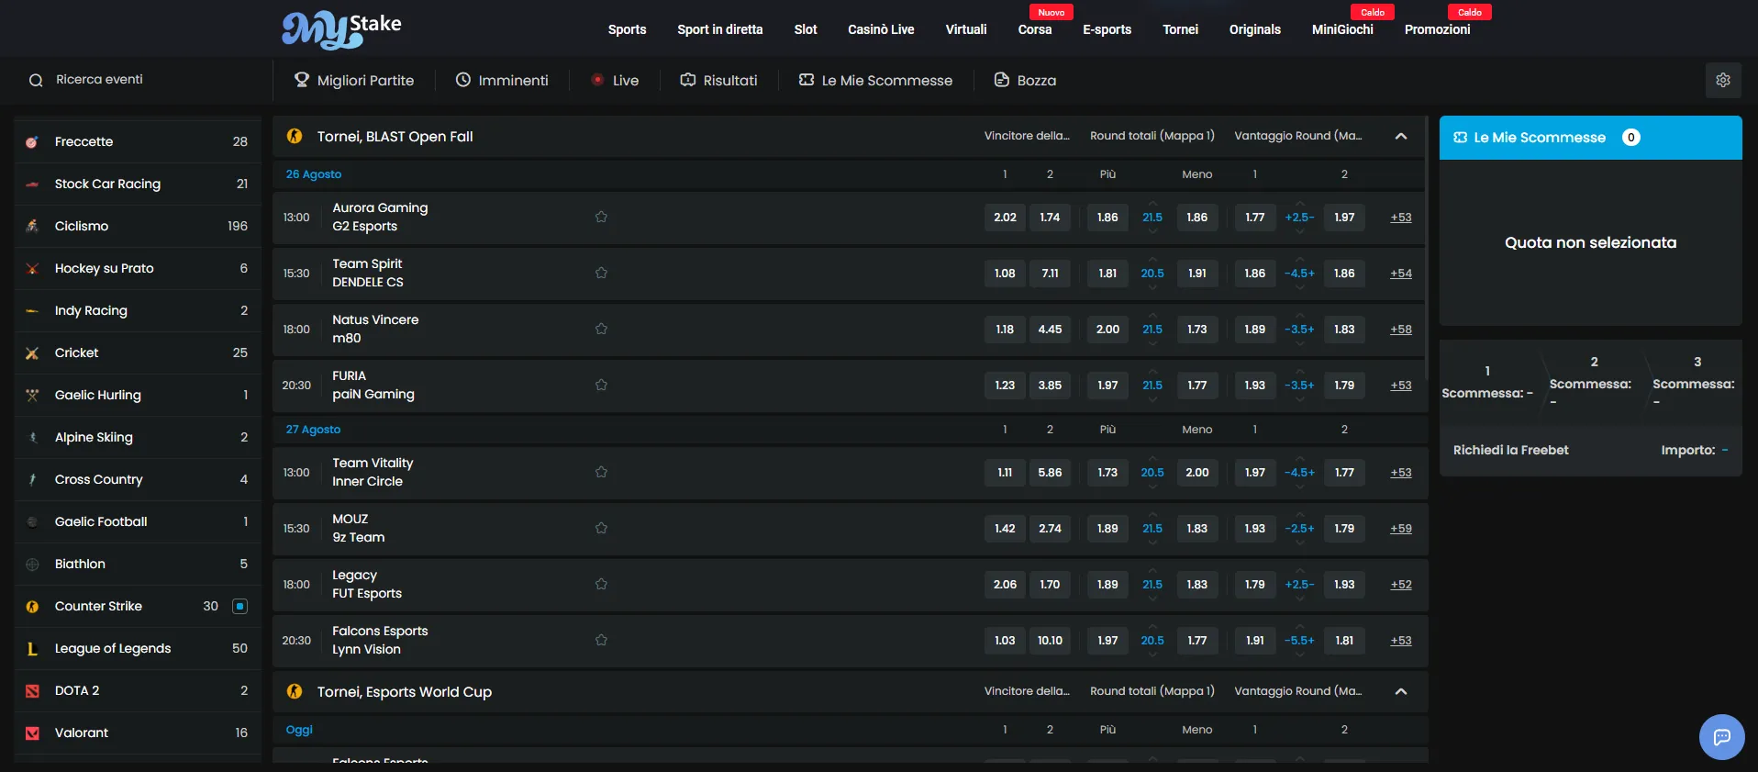
Task: Collapse the BLAST Open Fall tournament section
Action: (1401, 136)
